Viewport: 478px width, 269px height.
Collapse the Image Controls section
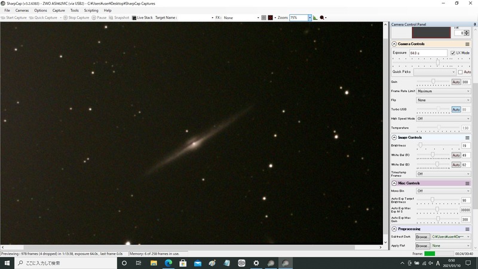[x=394, y=137]
